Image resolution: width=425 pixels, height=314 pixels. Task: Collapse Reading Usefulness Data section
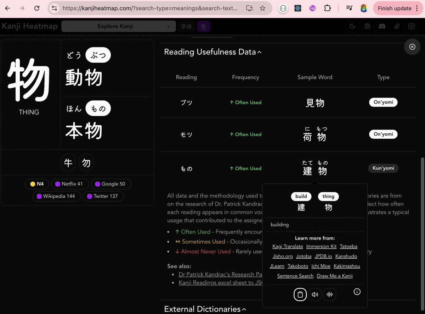(213, 52)
